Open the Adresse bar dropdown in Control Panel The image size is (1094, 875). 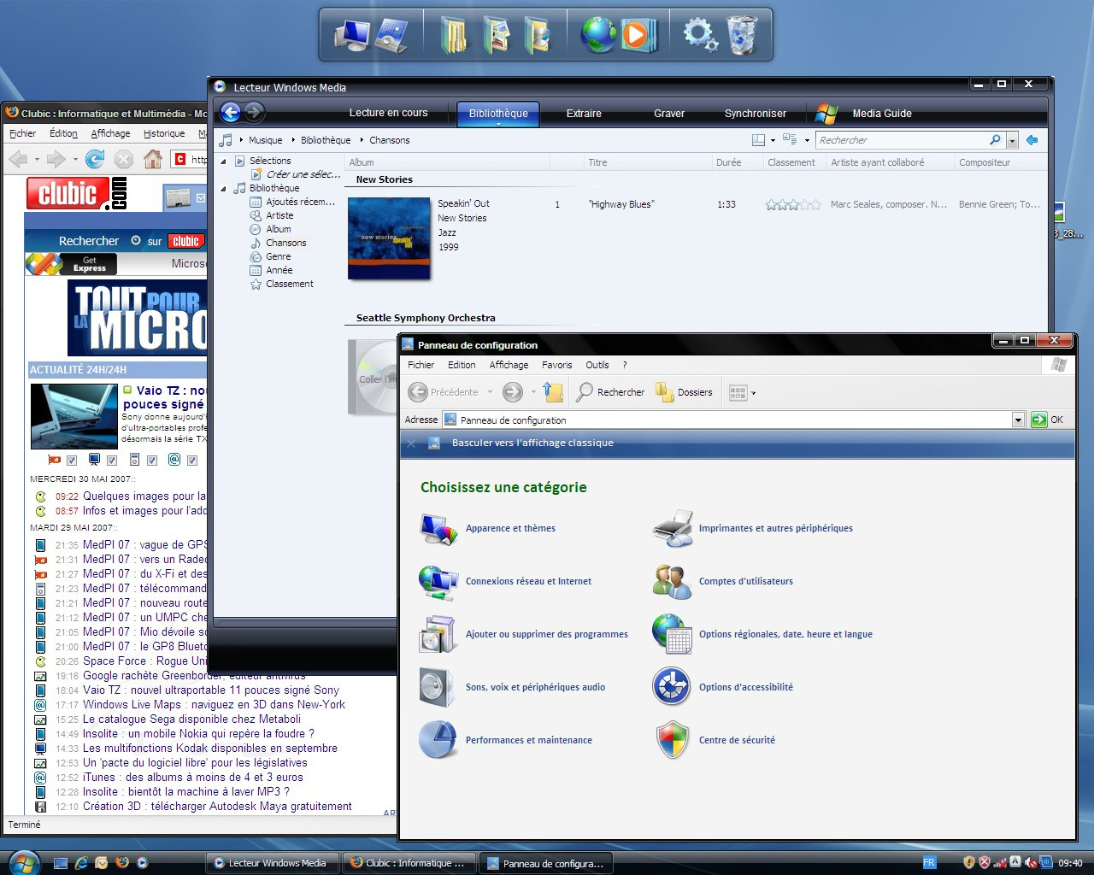1018,420
